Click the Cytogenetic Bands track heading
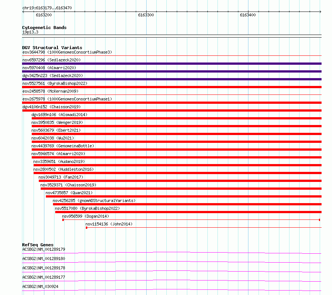The image size is (332, 295). tap(44, 28)
